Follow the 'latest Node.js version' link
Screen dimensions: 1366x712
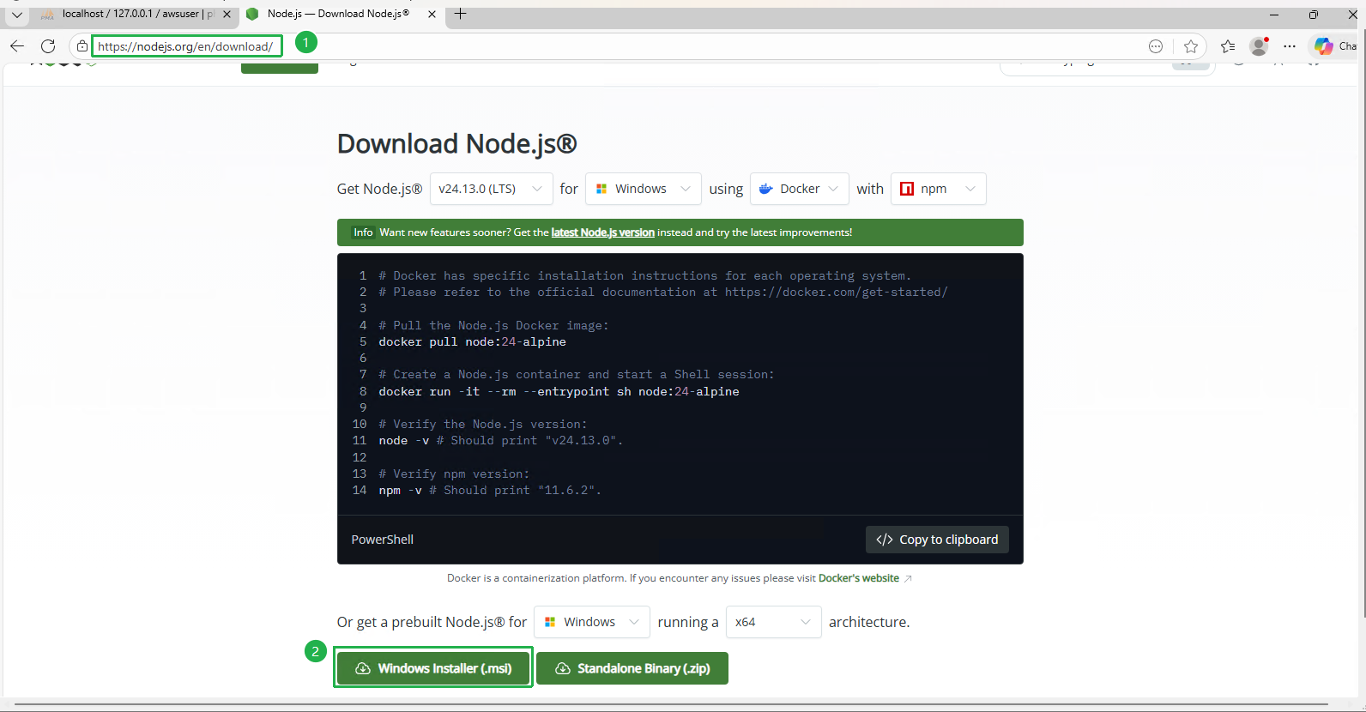coord(602,232)
